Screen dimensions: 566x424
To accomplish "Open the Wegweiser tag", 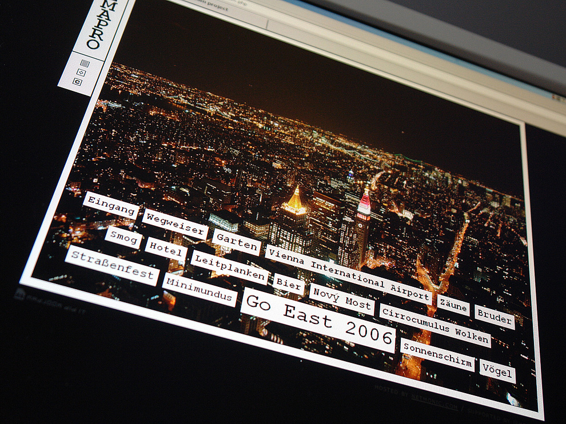I will (175, 224).
